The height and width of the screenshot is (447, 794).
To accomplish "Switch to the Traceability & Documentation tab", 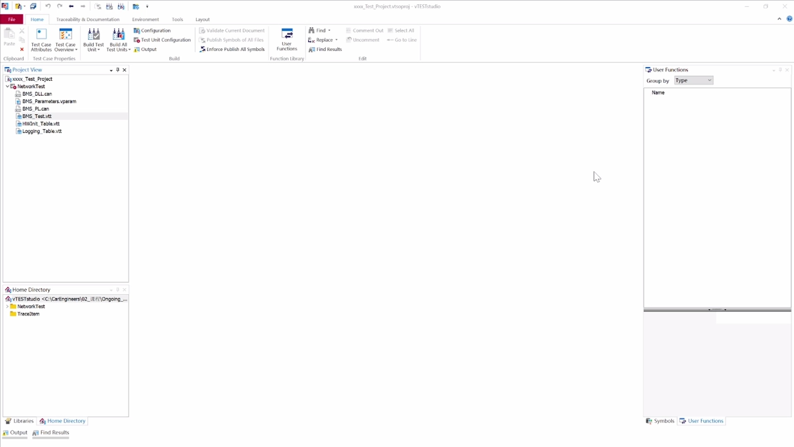I will coord(88,19).
